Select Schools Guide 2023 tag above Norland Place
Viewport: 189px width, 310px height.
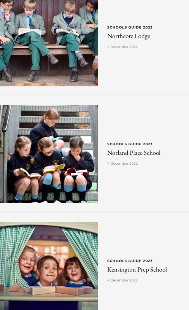(130, 144)
